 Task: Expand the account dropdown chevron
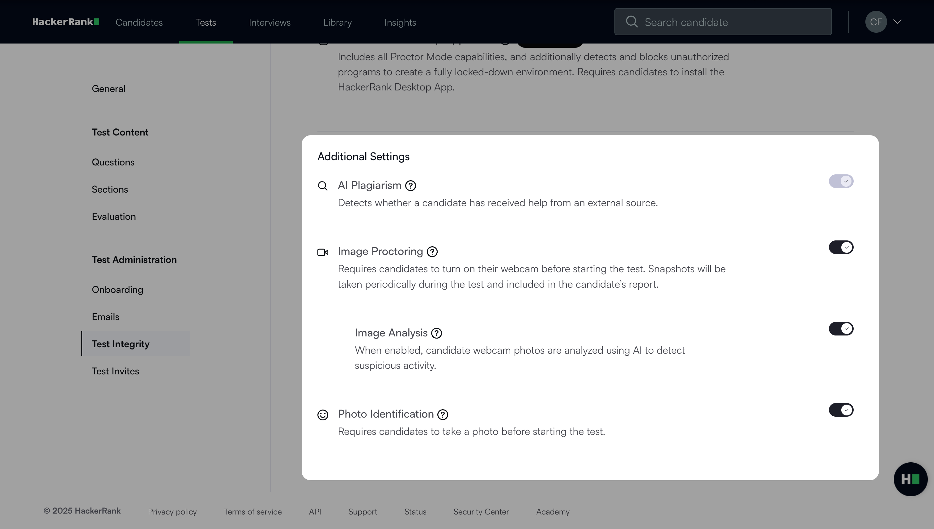click(897, 22)
